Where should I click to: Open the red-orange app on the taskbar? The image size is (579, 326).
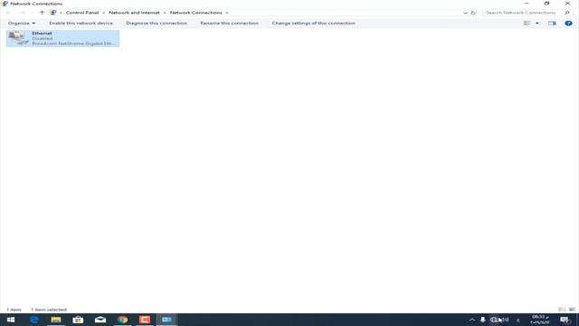tap(145, 320)
